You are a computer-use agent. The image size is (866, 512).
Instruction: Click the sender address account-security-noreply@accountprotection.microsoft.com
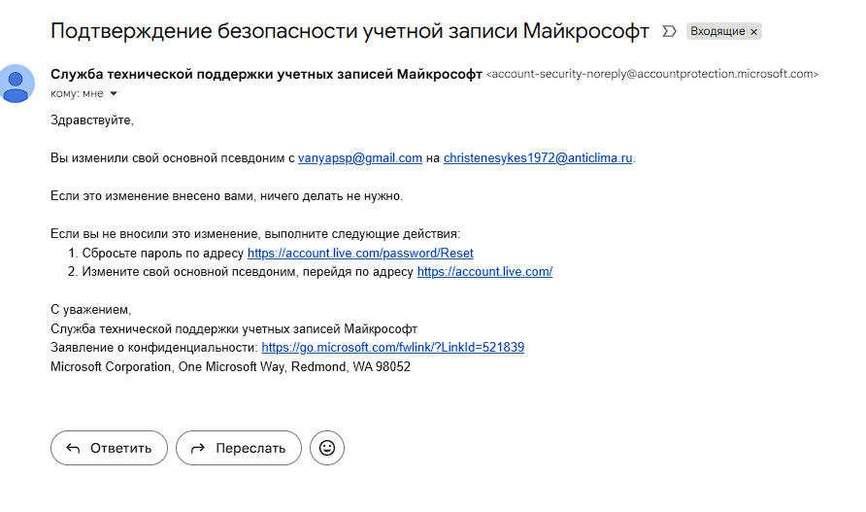click(x=652, y=74)
